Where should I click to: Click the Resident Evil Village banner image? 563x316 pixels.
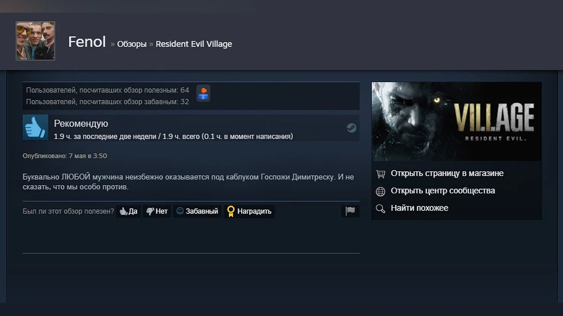456,122
